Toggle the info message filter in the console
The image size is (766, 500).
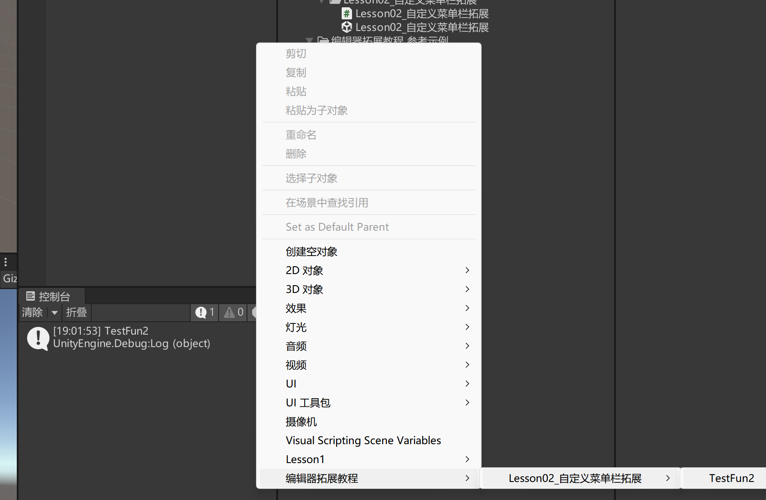coord(205,312)
